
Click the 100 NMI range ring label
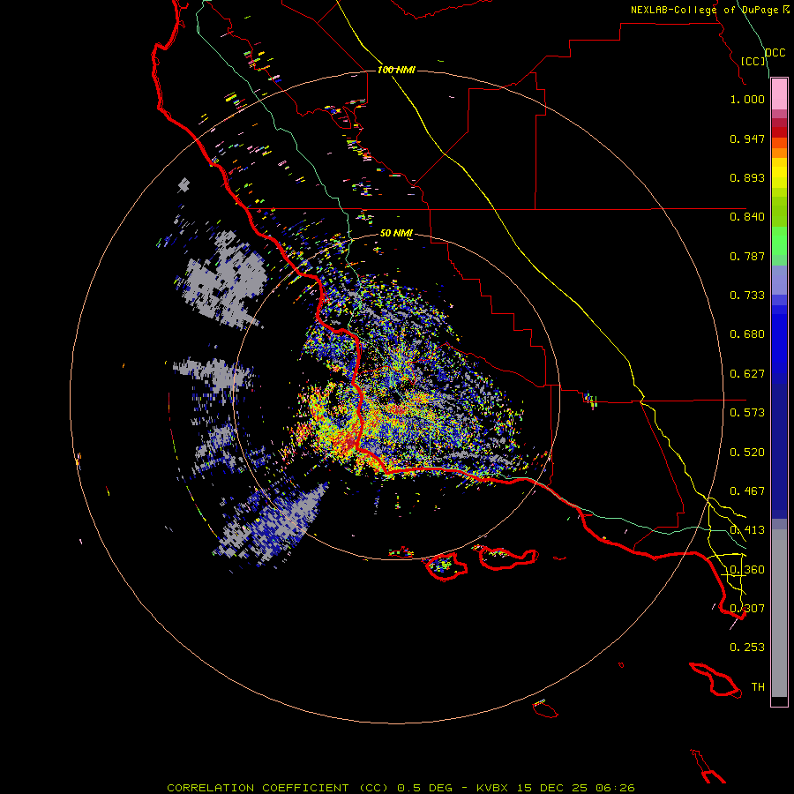(396, 70)
